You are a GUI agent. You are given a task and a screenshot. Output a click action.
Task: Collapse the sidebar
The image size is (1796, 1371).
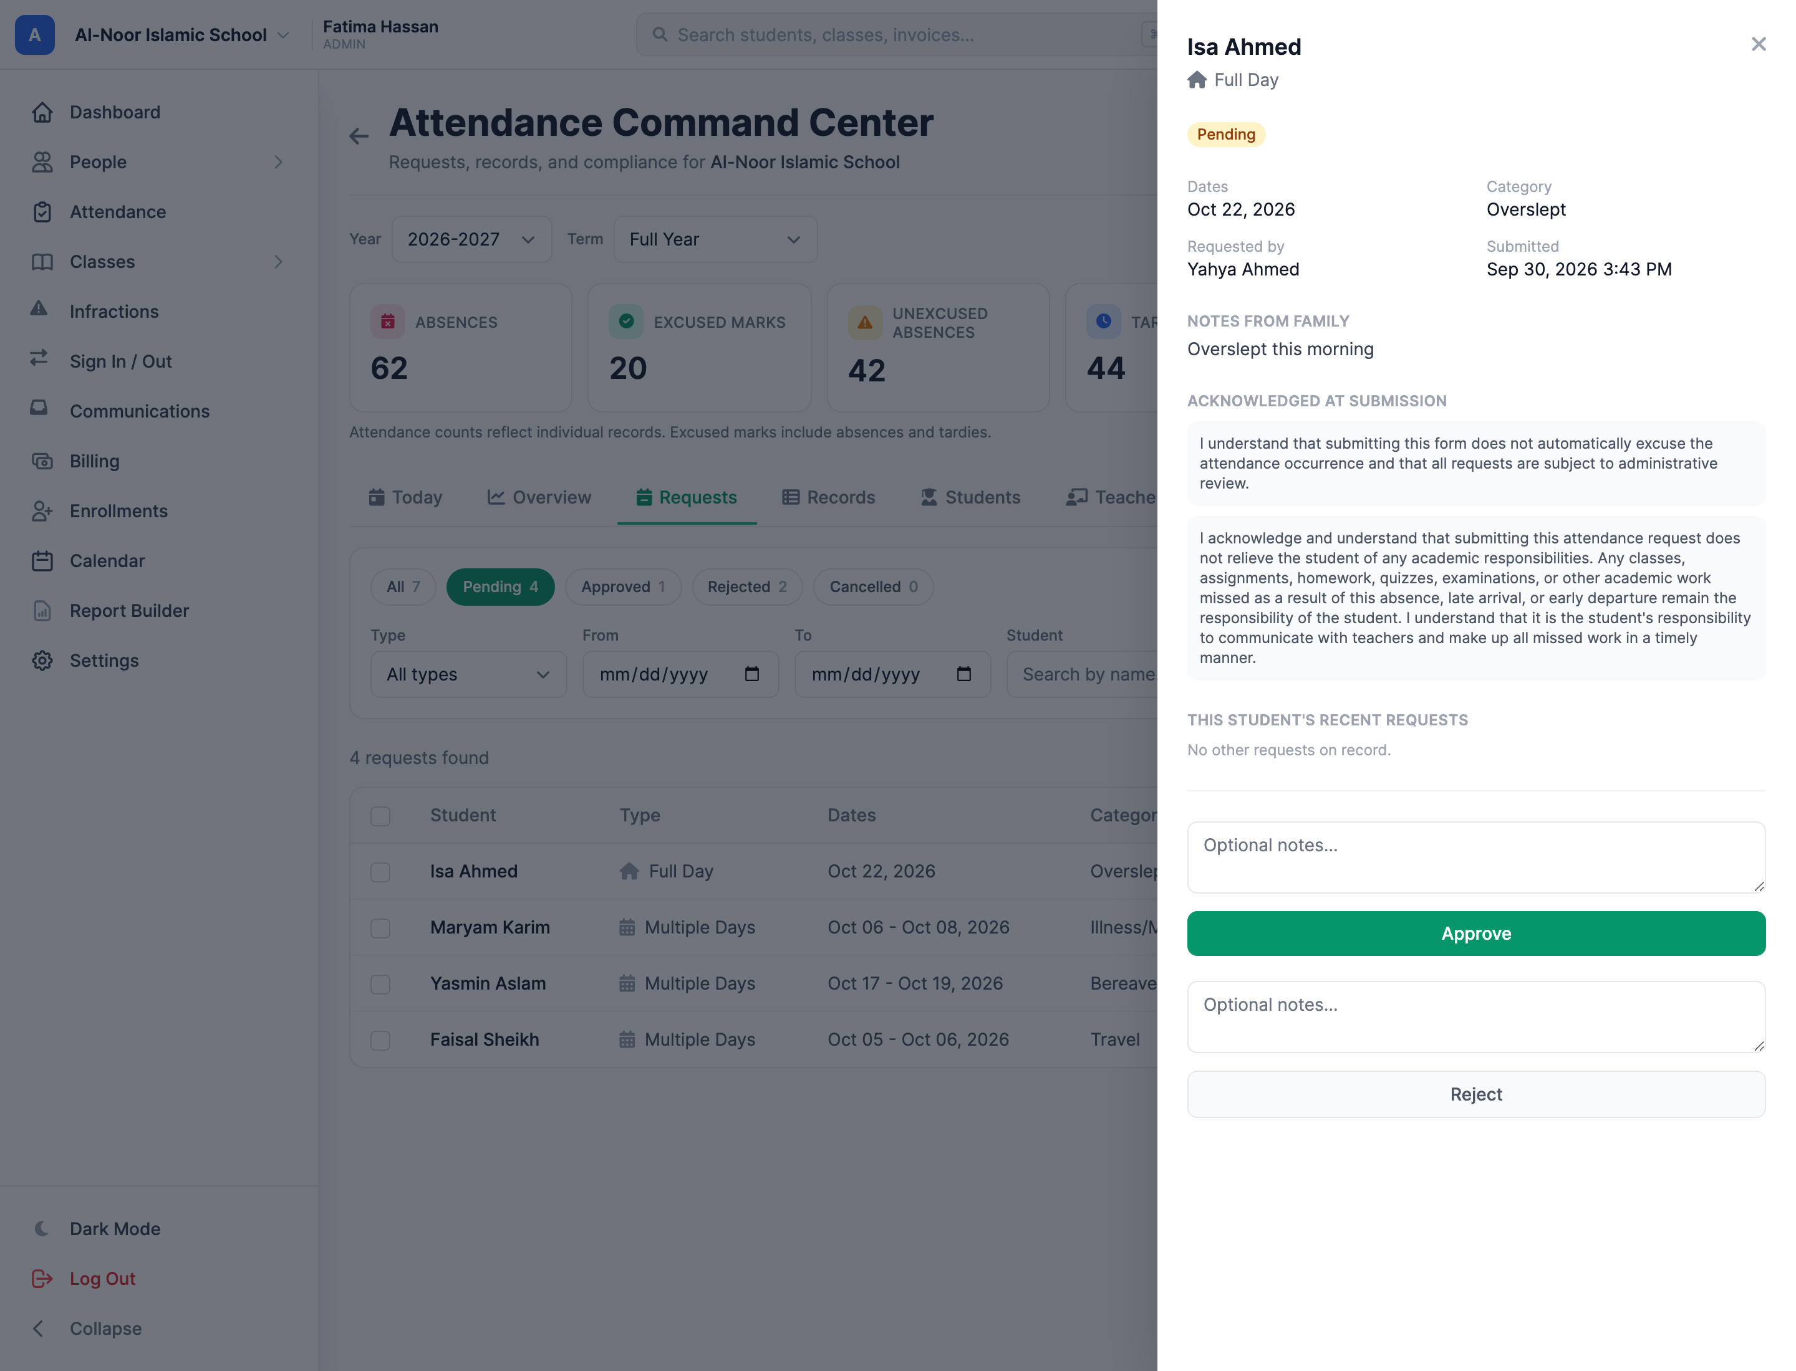[87, 1329]
